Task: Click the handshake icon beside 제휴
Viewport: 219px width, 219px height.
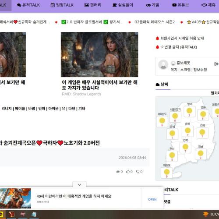Action: pos(204,5)
